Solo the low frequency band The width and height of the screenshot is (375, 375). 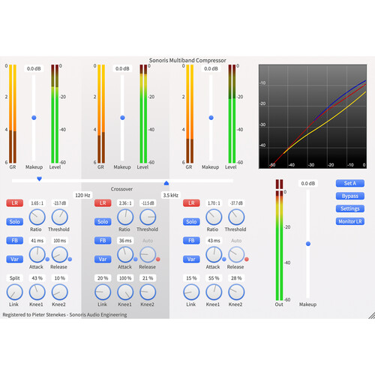click(15, 221)
